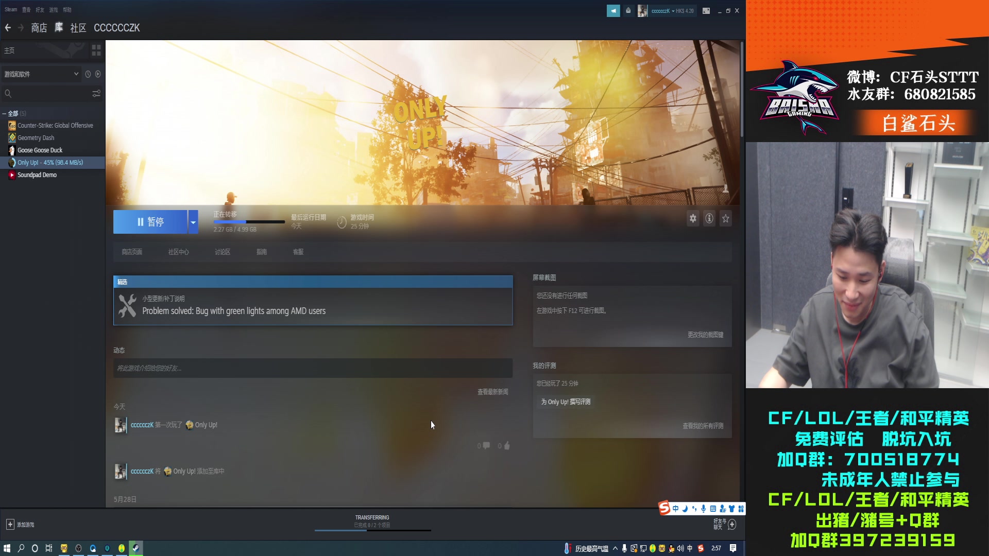Open the Windows Start menu
The width and height of the screenshot is (989, 556).
pos(7,548)
